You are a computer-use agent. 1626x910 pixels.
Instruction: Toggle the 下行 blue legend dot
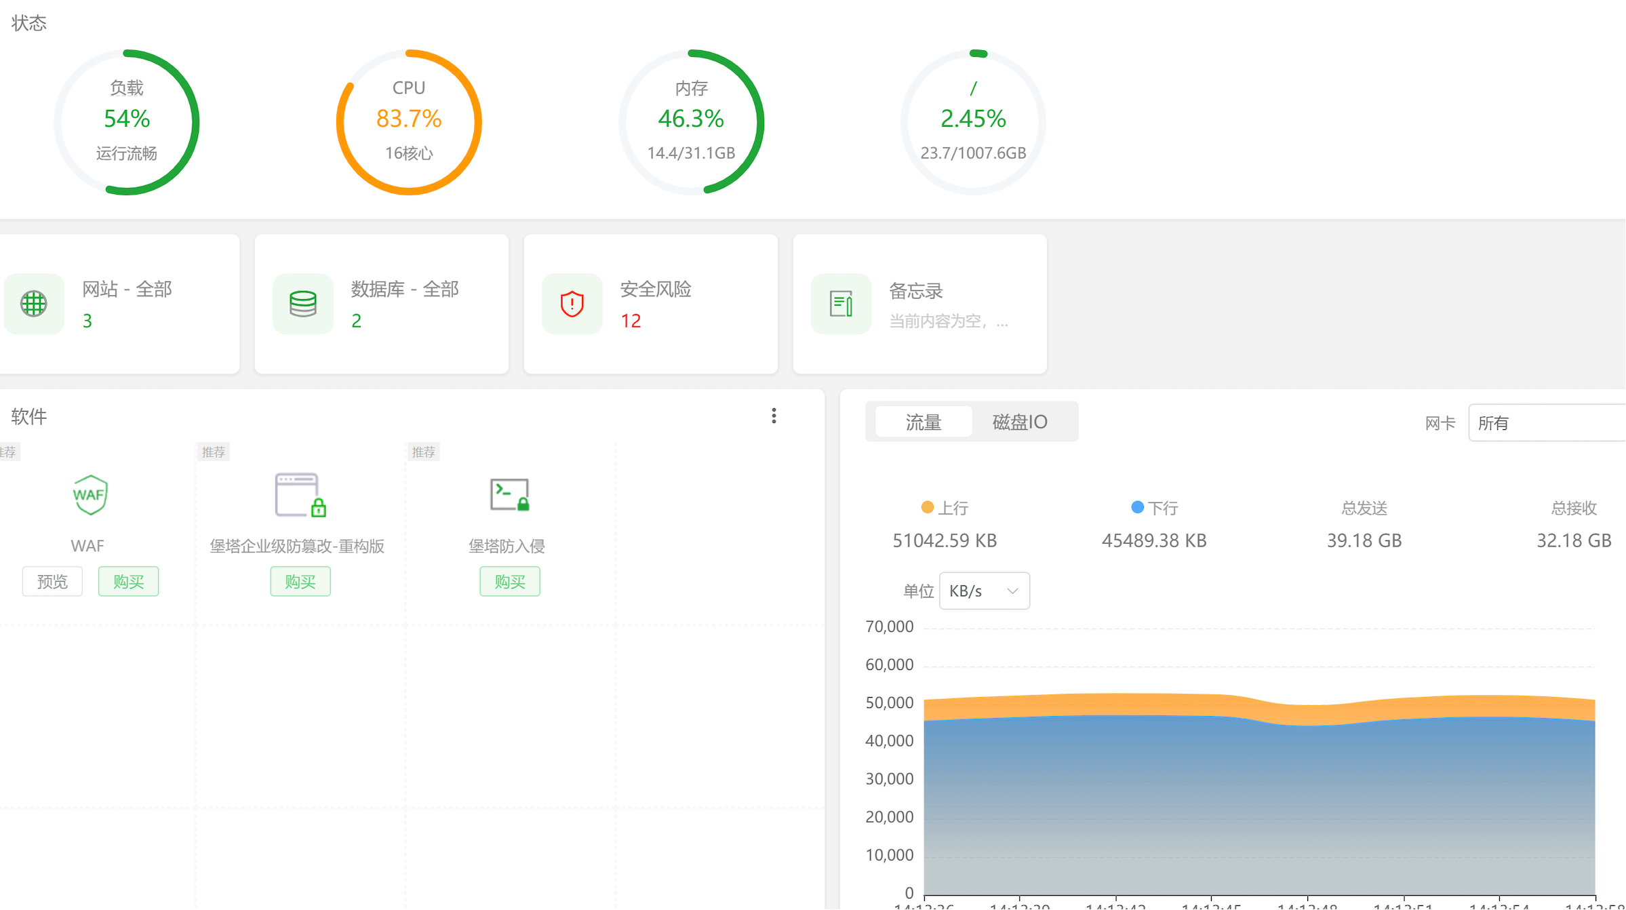(x=1138, y=507)
